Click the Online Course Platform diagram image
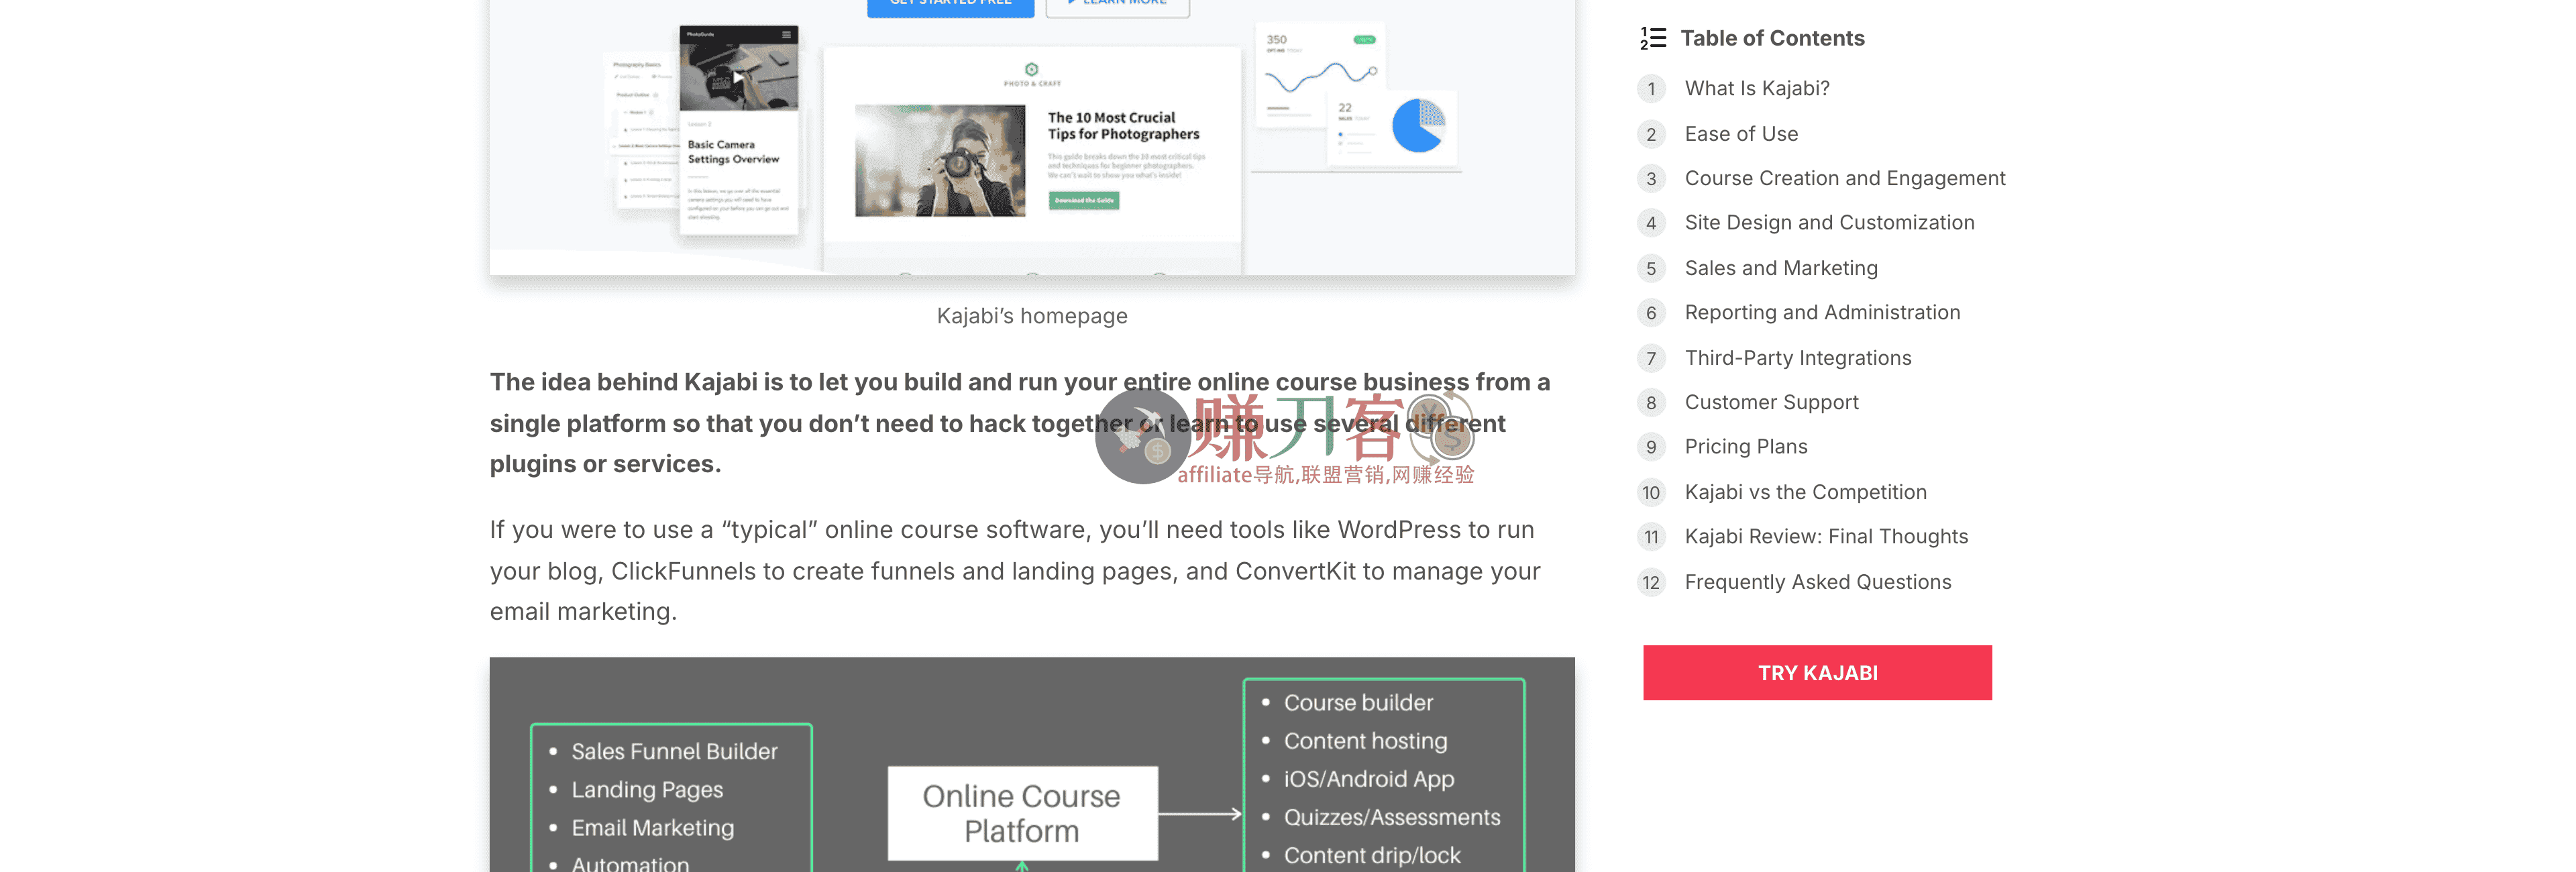The height and width of the screenshot is (872, 2576). pos(1031,765)
